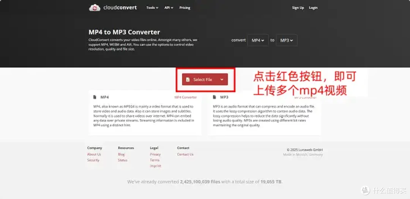
Task: Open the Blog footer link
Action: tap(121, 154)
